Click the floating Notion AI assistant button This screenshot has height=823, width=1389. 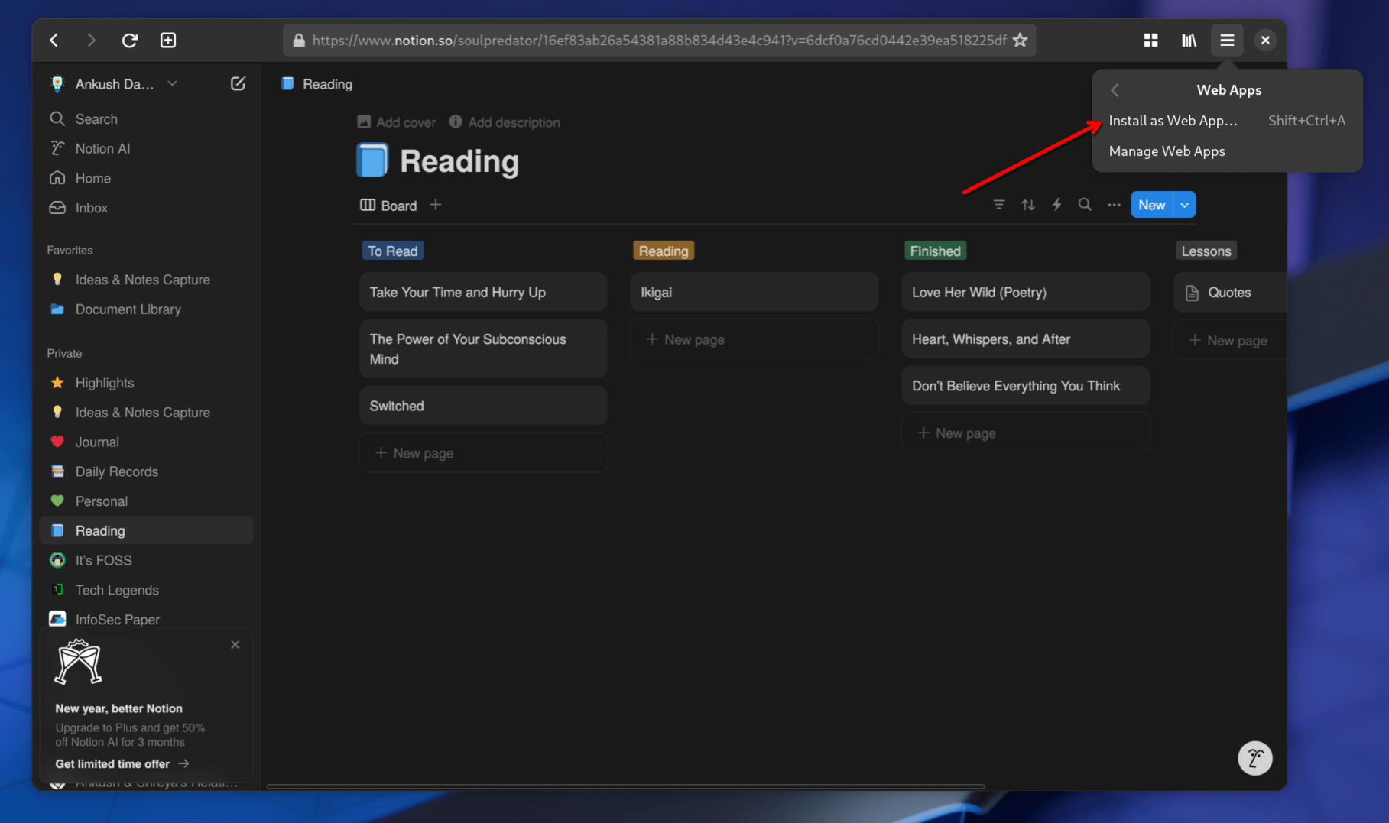tap(1254, 757)
